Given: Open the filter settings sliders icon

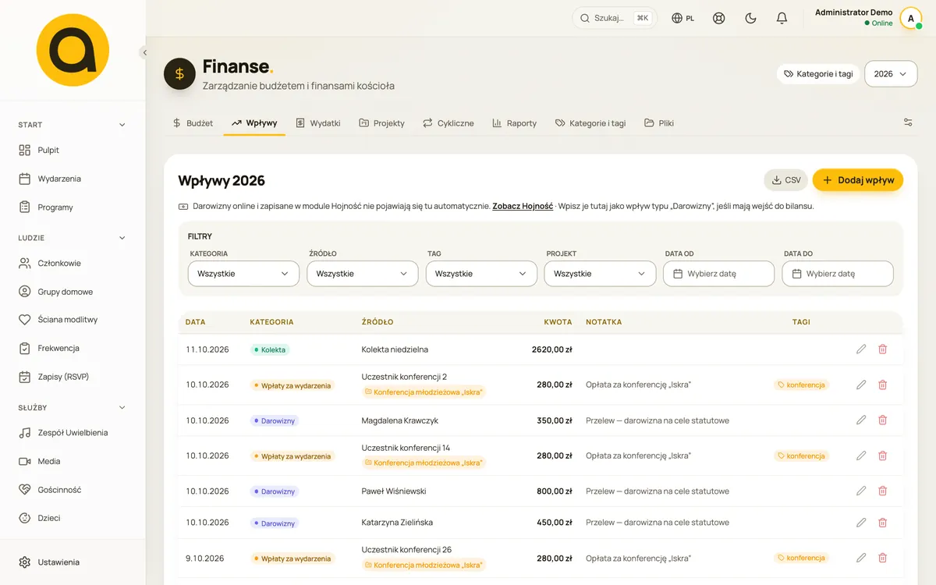Looking at the screenshot, I should tap(908, 122).
